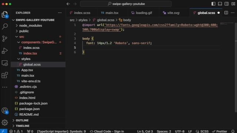Open README.md in the file tree
237x133 pixels.
click(x=29, y=115)
